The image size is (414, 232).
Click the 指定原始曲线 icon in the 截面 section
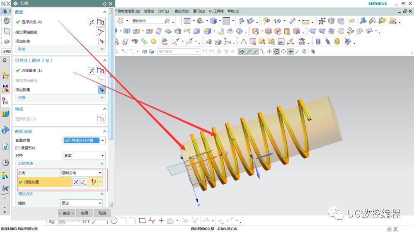point(101,32)
